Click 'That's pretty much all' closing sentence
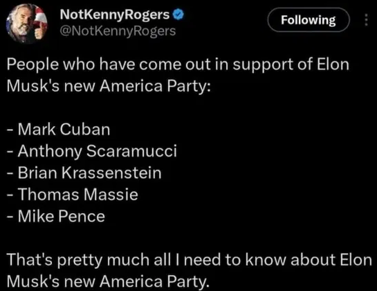The image size is (377, 291). 91,260
